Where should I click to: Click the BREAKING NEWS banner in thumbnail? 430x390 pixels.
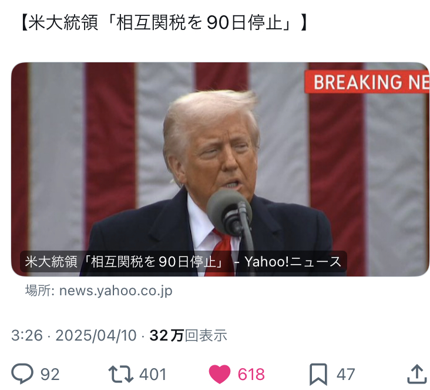point(367,82)
